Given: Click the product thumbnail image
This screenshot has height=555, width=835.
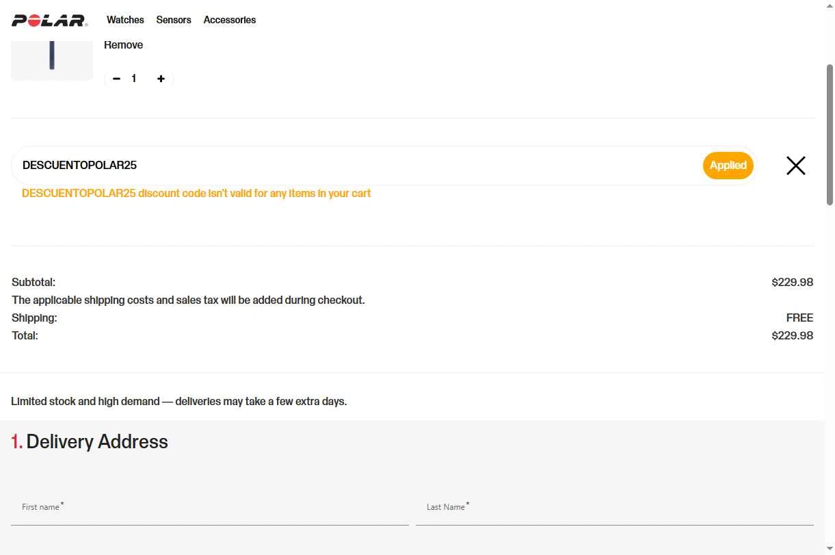Looking at the screenshot, I should (x=52, y=60).
